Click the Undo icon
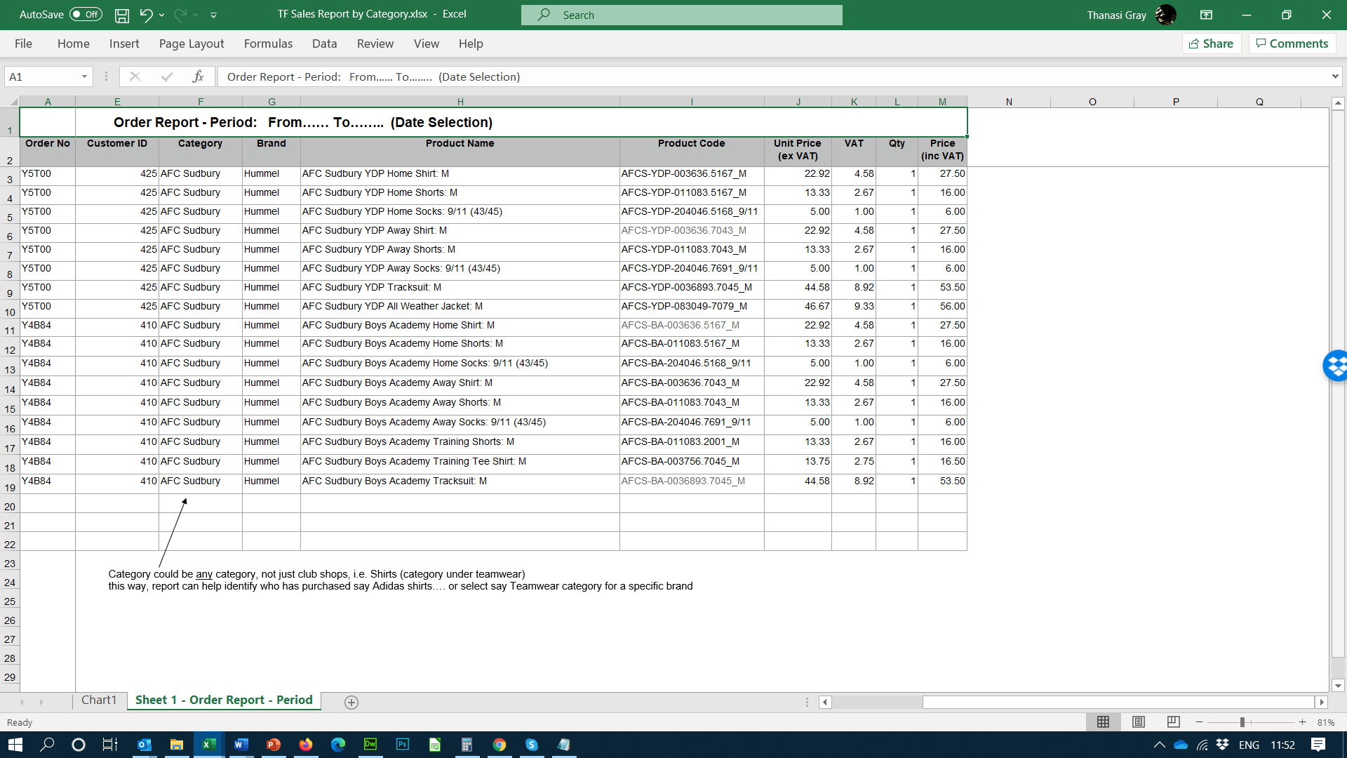Viewport: 1347px width, 758px height. 146,15
